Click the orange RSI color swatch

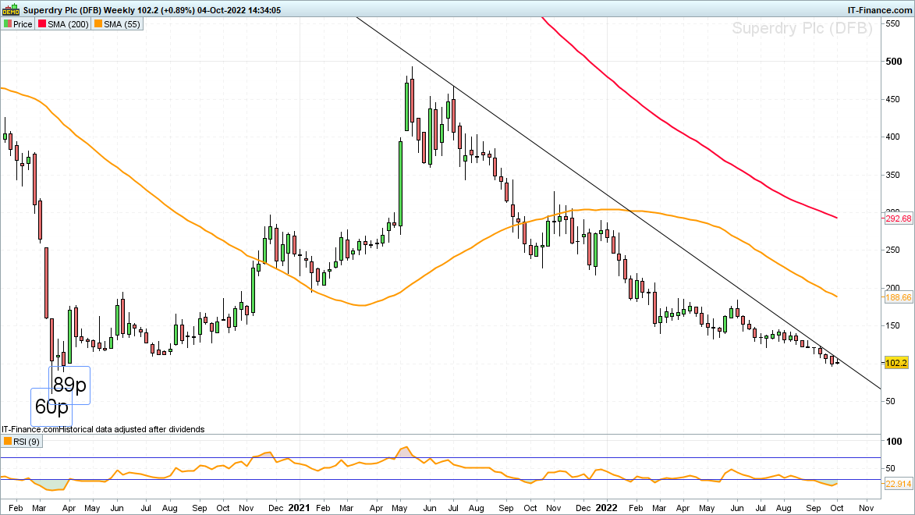point(8,442)
